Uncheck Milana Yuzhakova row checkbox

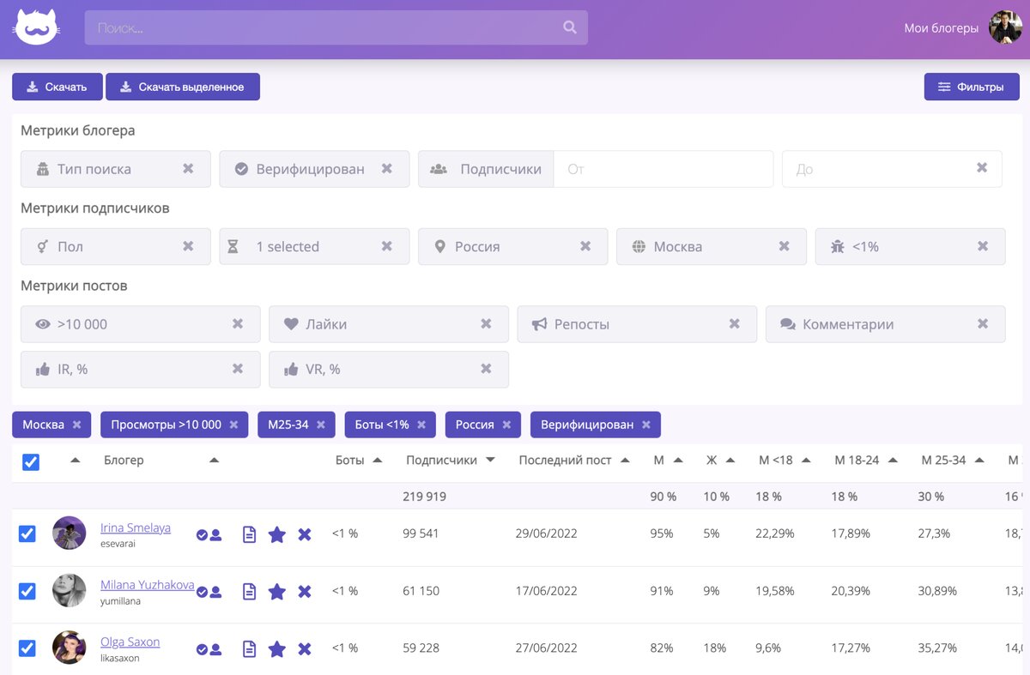(x=27, y=591)
